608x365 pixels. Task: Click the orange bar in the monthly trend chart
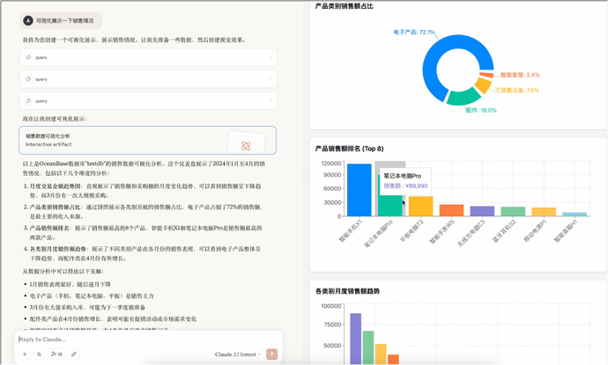[393, 360]
